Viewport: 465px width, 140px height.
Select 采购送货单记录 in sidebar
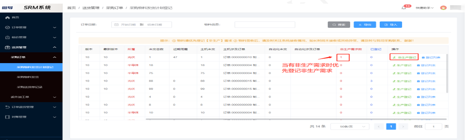pos(29,87)
